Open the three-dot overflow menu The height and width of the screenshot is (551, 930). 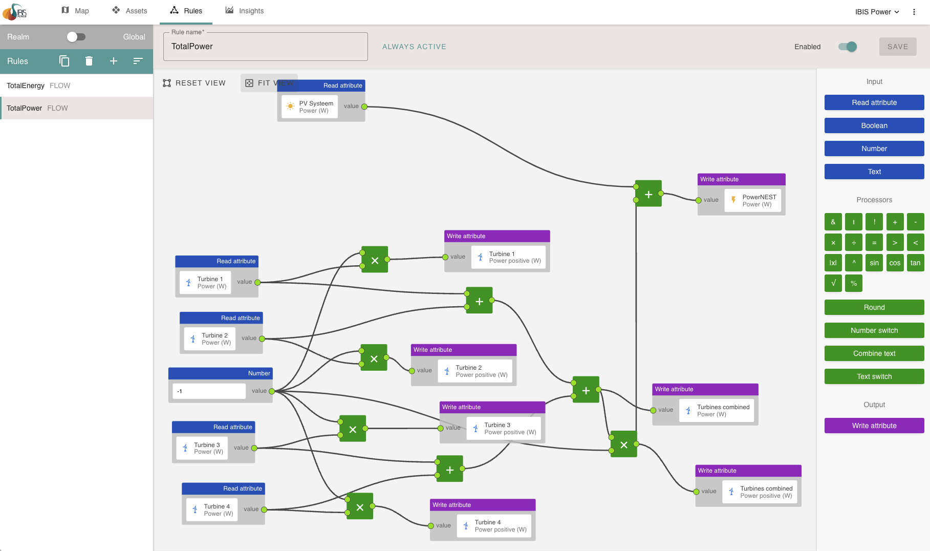[x=914, y=12]
